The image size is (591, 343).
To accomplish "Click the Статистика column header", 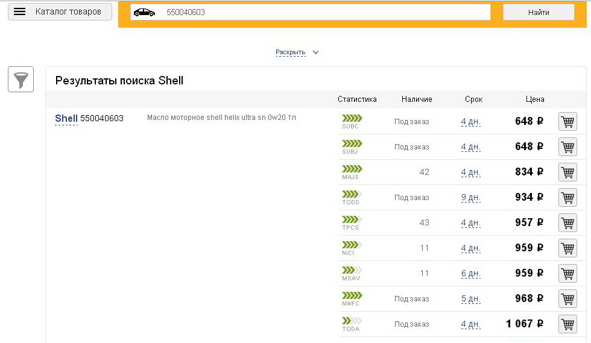I will 357,99.
